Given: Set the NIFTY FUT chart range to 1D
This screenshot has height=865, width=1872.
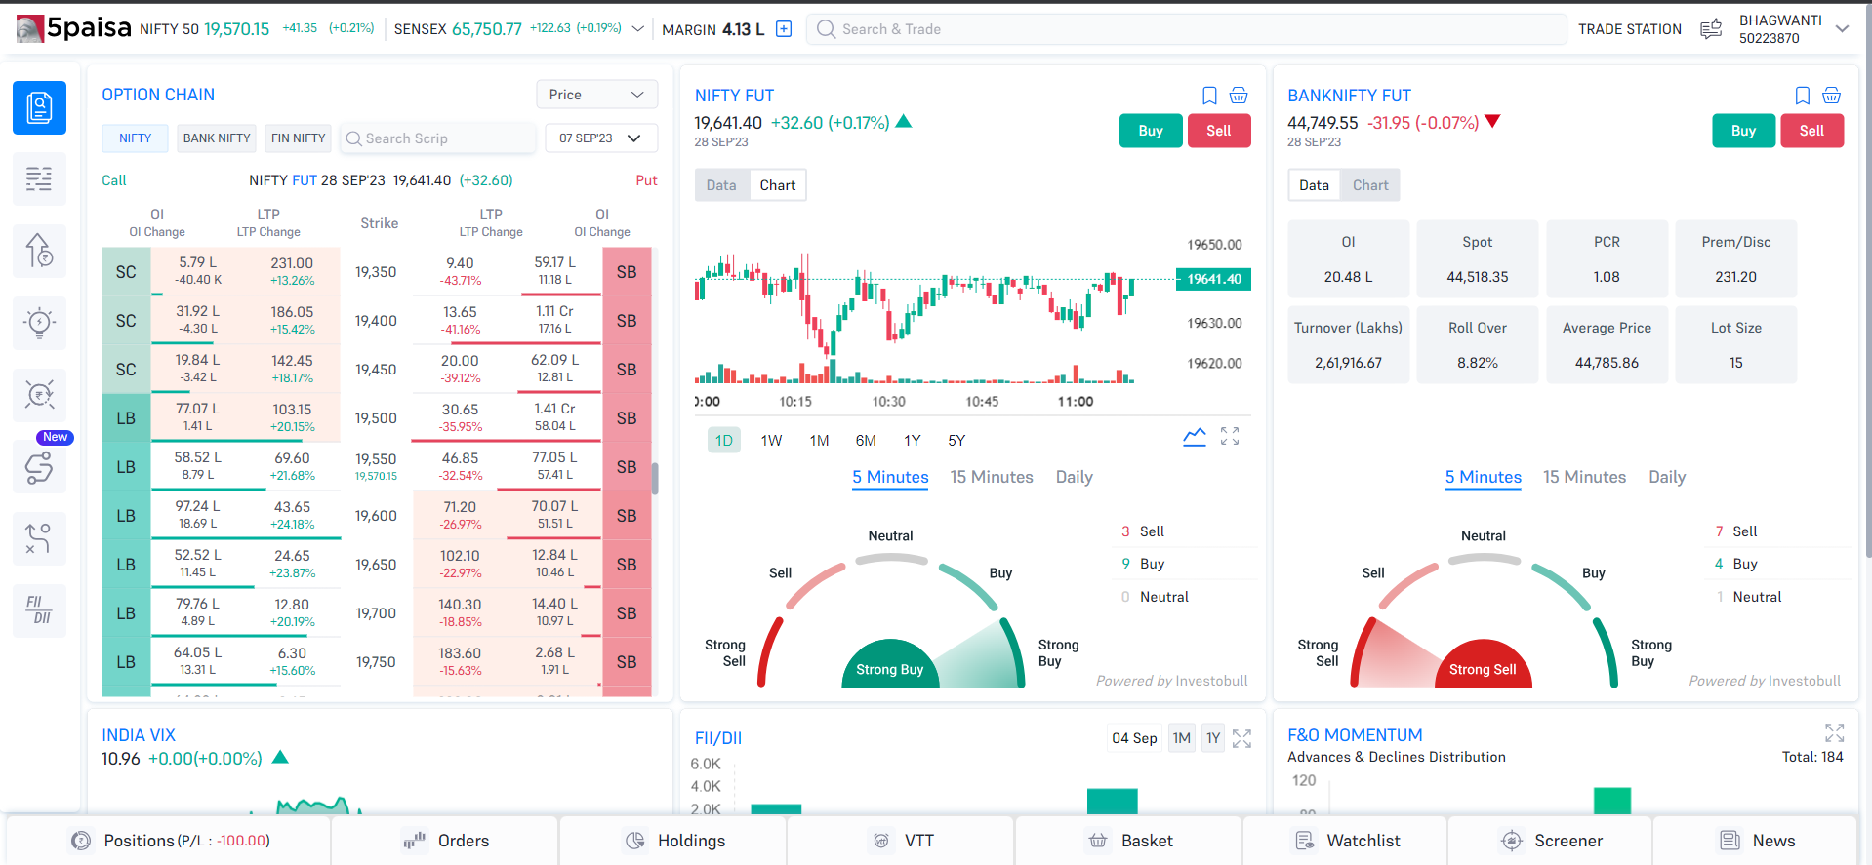Looking at the screenshot, I should [724, 441].
